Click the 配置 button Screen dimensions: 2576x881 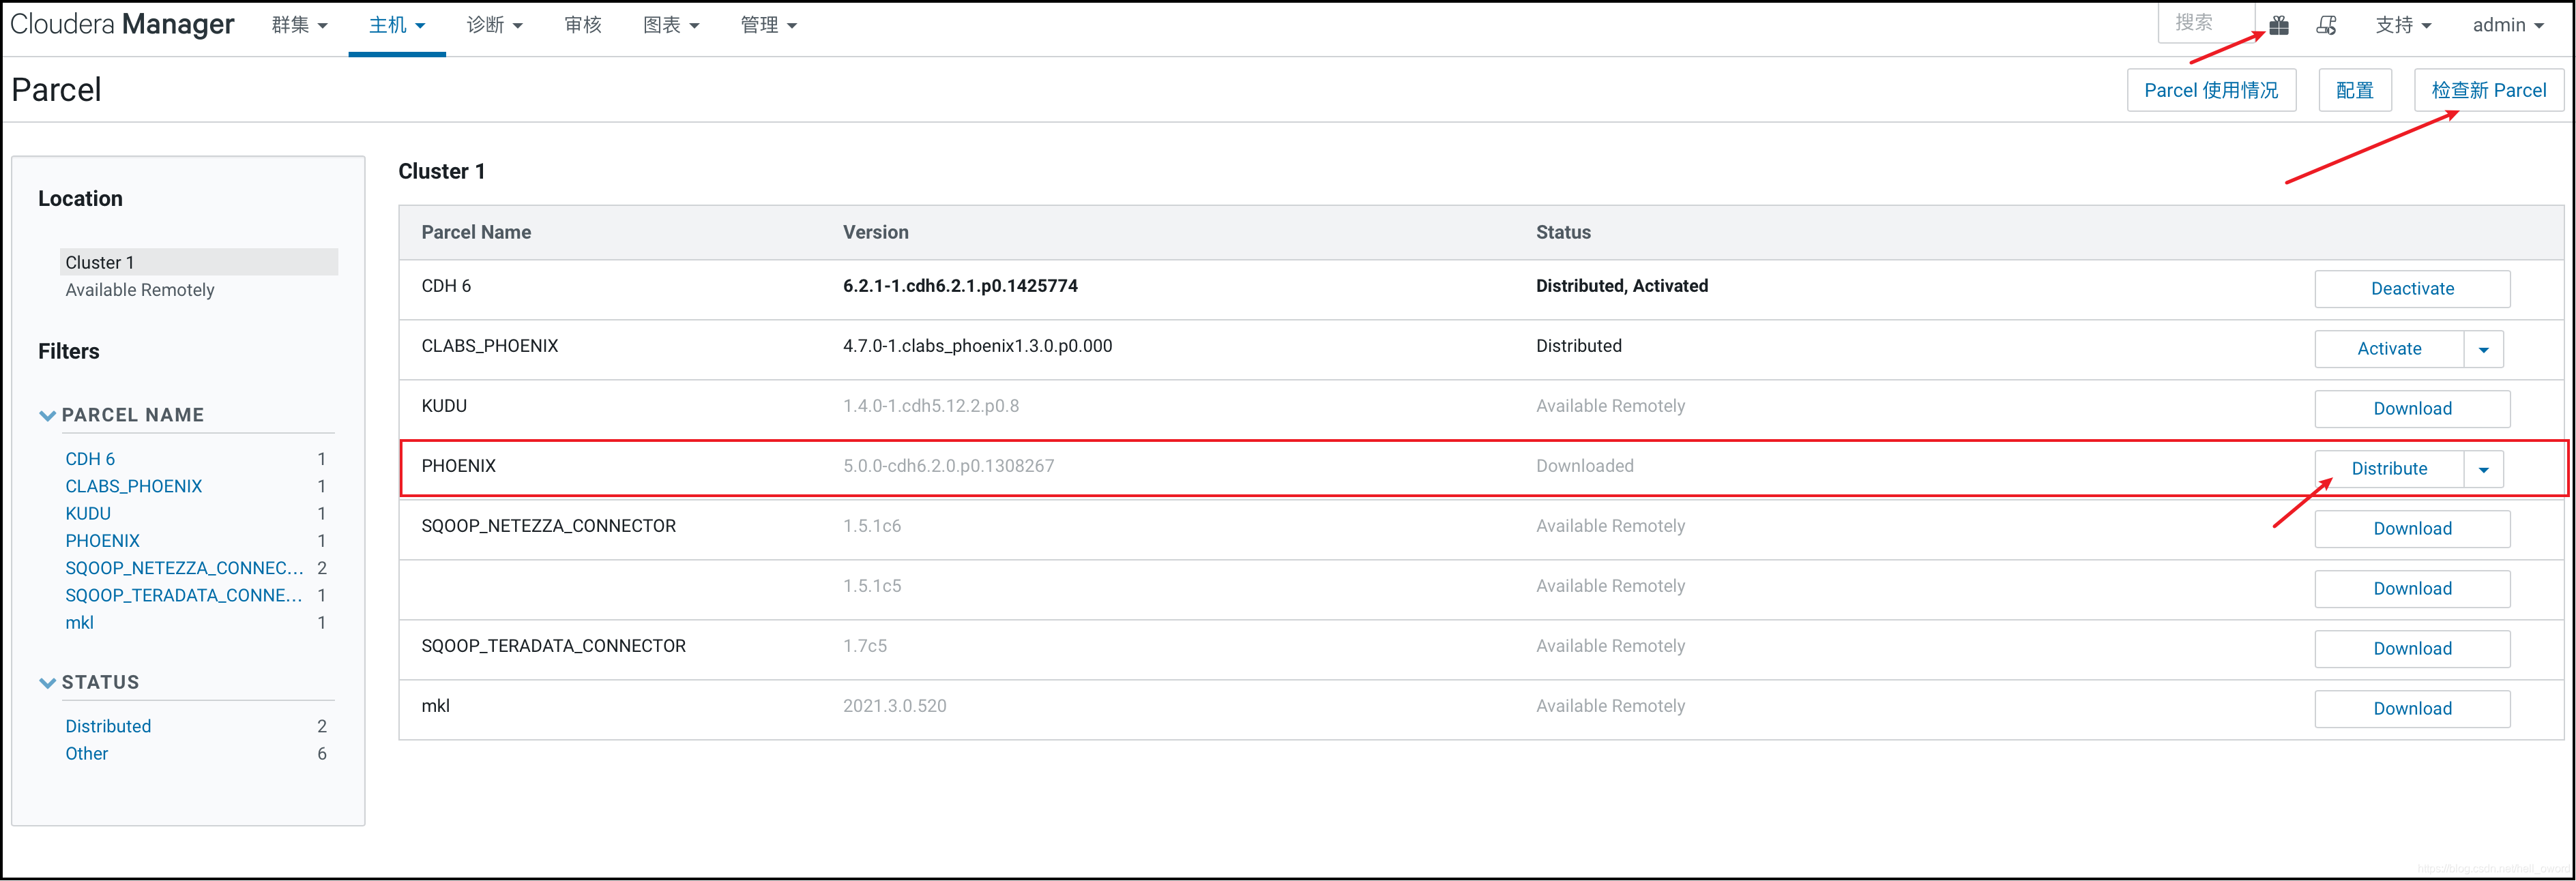pyautogui.click(x=2354, y=90)
